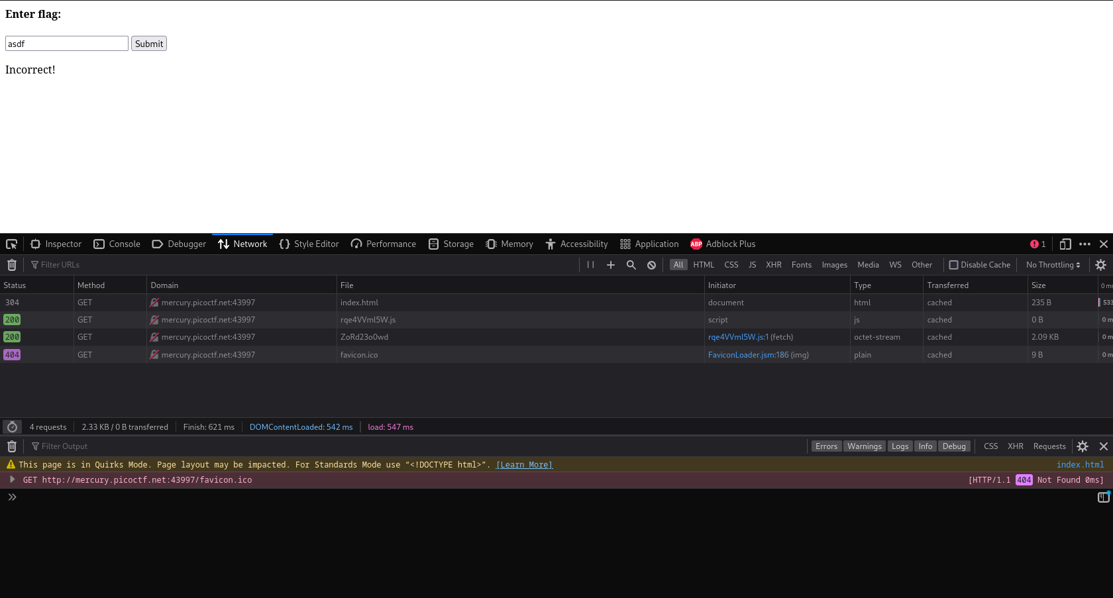Toggle Fonts request filter
This screenshot has height=598, width=1113.
[x=802, y=265]
